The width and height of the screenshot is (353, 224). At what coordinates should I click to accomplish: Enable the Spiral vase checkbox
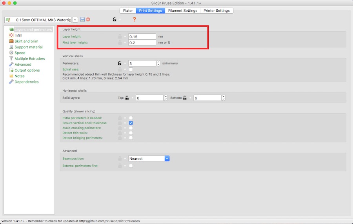[x=131, y=69]
